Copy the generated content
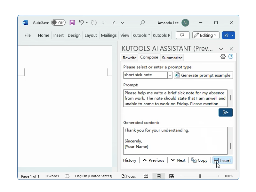Screen dimensions: 256x192 pos(199,160)
